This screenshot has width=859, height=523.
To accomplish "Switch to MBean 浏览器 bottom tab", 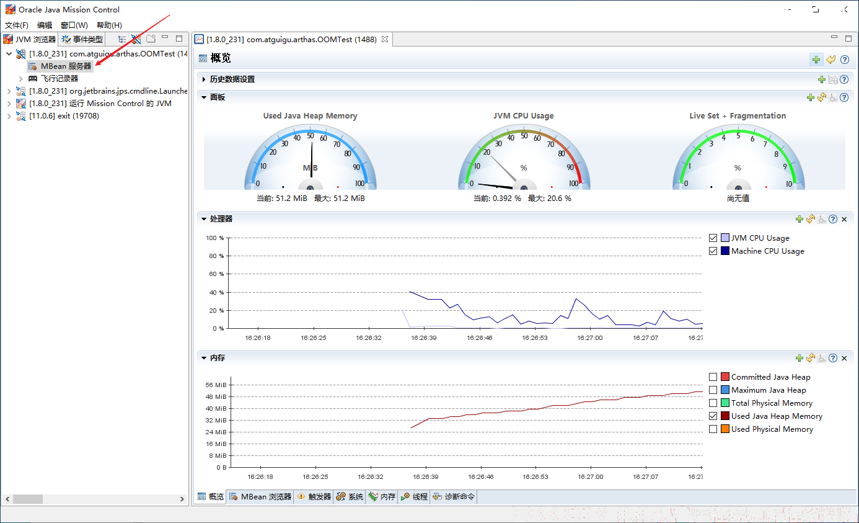I will [x=260, y=497].
